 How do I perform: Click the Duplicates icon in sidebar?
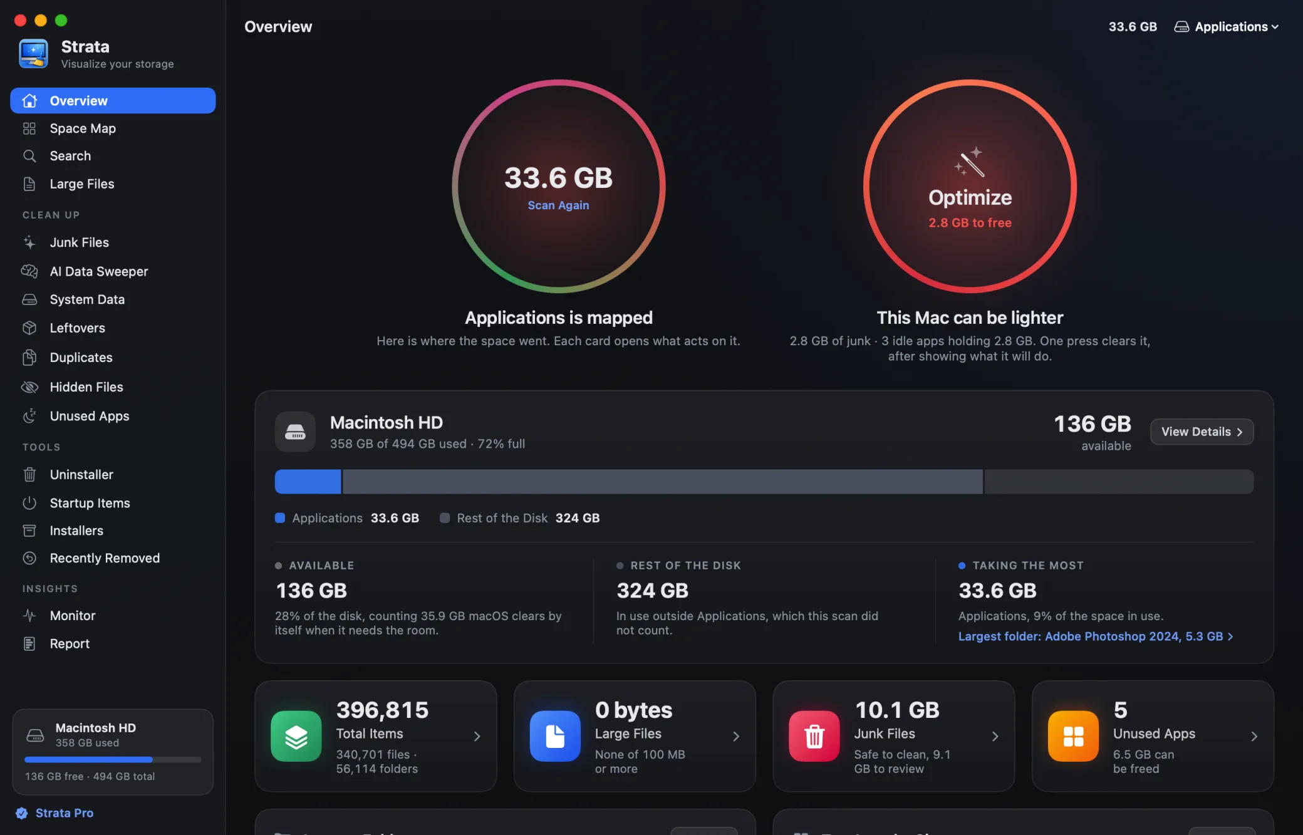29,358
